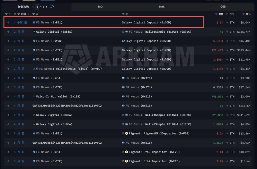
Task: Click Figment FigmentEth2Depositor yellow logo icon
Action: click(127, 133)
